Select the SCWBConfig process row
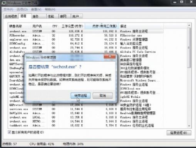The height and width of the screenshot is (148, 196). (x=86, y=44)
